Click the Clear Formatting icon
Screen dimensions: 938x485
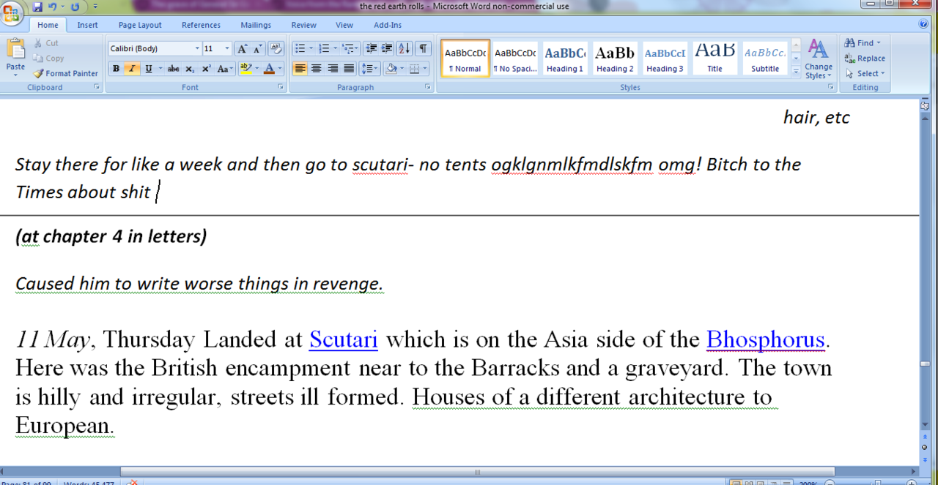(x=276, y=49)
